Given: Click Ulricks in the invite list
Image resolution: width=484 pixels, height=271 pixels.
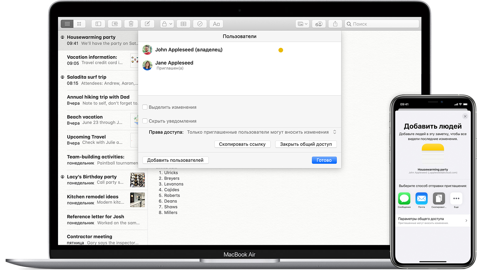Looking at the screenshot, I should click(171, 173).
